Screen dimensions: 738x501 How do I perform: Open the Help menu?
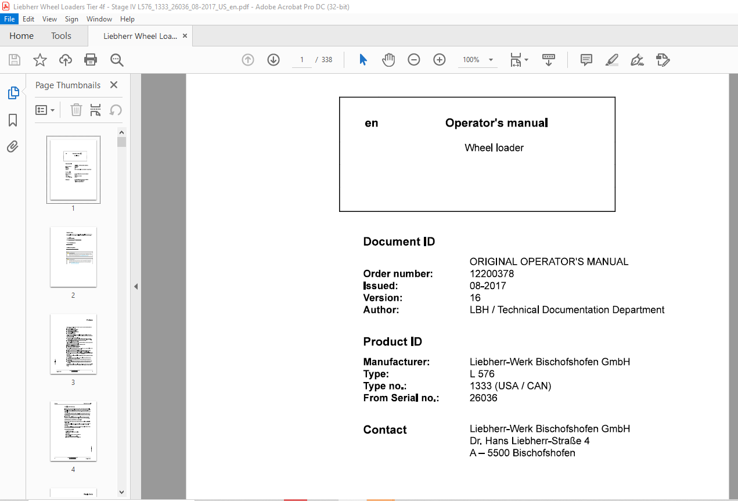pos(127,19)
